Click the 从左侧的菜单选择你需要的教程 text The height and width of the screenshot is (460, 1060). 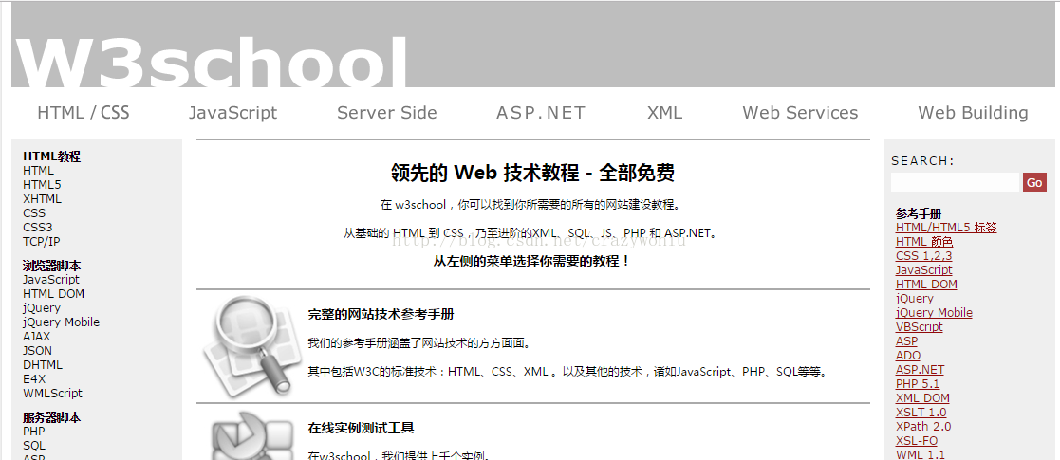[x=532, y=261]
